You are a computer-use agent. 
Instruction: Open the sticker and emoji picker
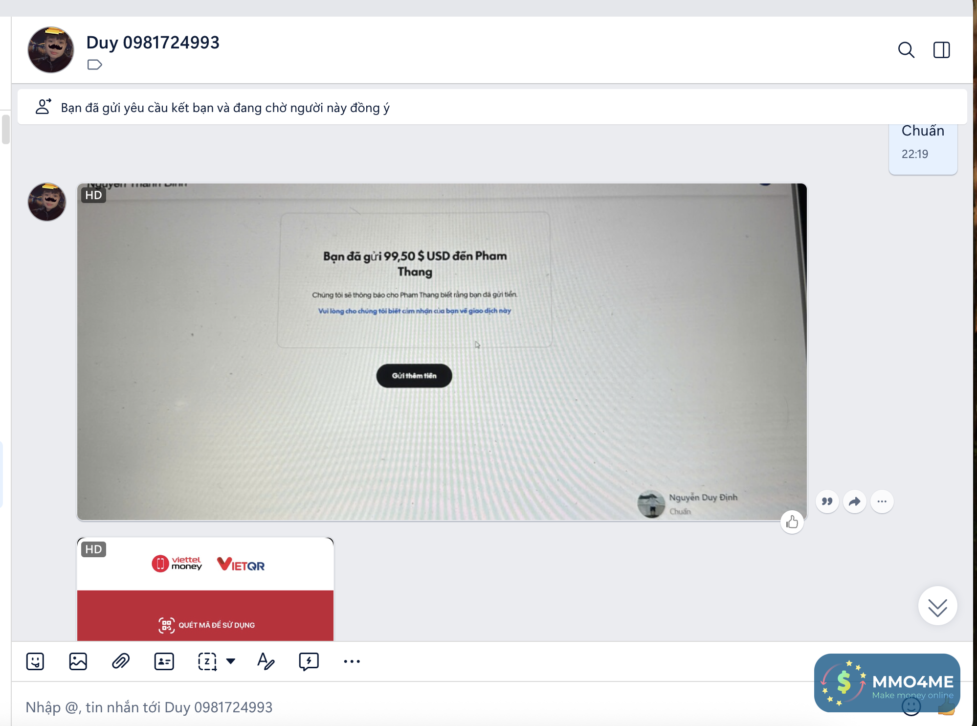point(35,661)
